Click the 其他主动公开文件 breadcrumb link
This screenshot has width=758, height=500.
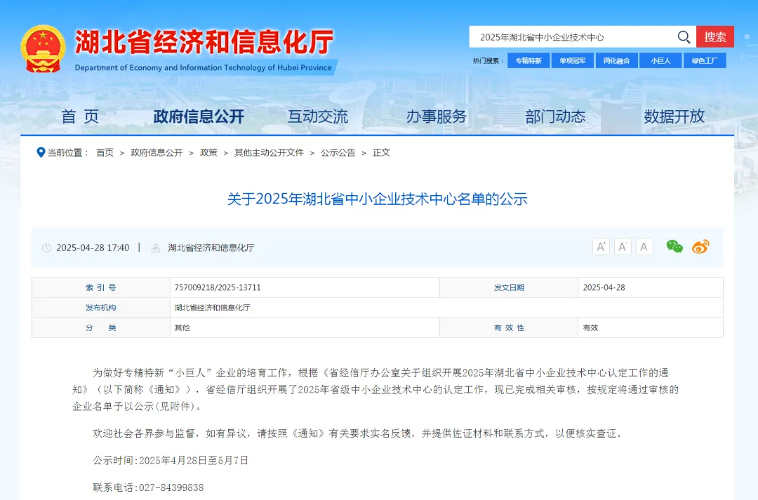pos(269,152)
